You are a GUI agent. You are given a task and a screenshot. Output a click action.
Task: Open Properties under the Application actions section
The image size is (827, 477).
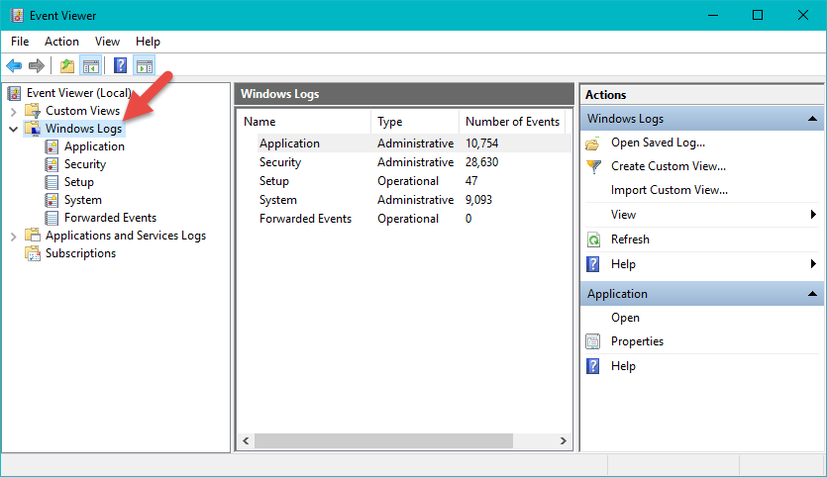click(637, 341)
